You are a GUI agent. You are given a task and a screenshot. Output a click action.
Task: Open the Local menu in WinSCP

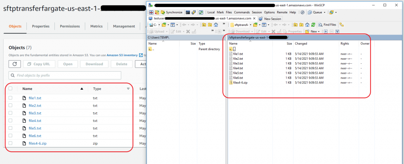coord(211,12)
